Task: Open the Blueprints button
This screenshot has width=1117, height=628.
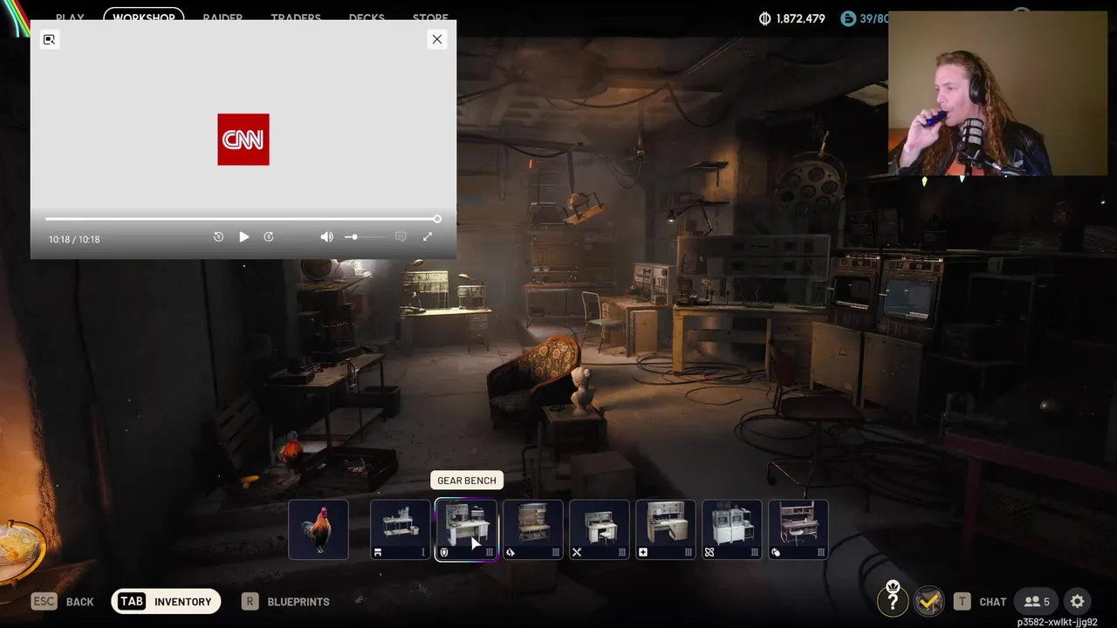Action: point(286,602)
